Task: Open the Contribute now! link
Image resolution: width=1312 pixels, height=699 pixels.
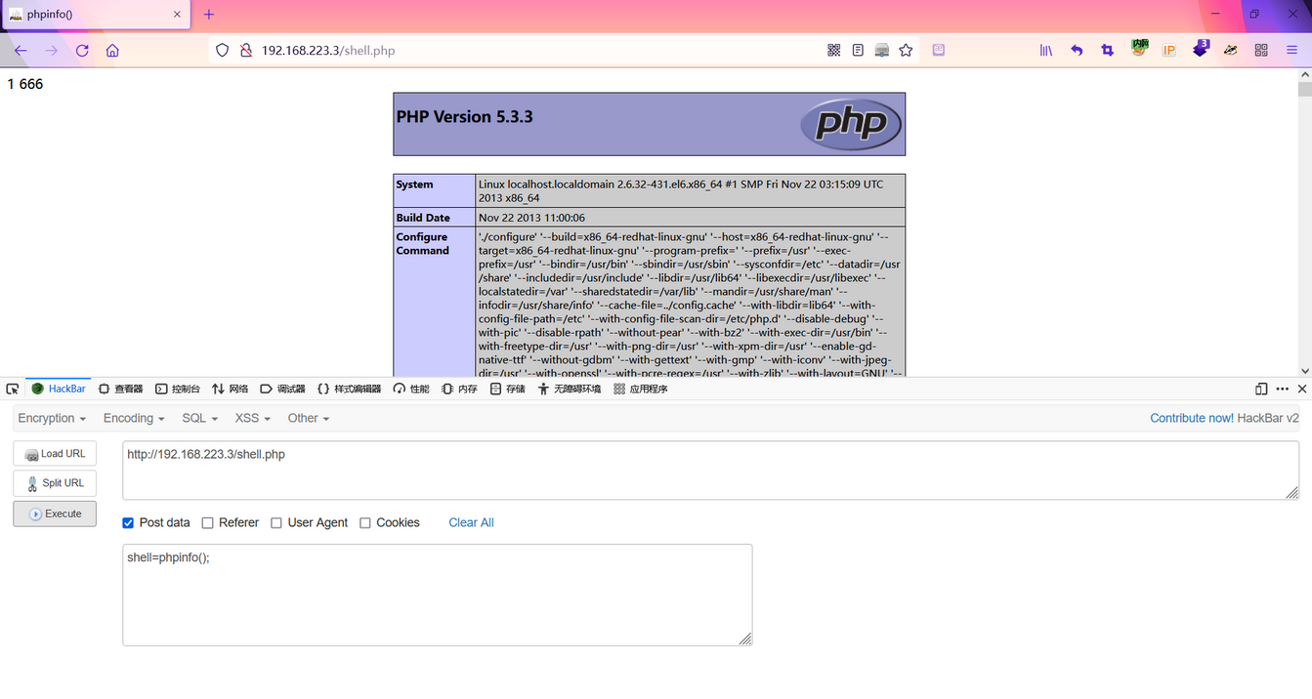Action: point(1192,418)
